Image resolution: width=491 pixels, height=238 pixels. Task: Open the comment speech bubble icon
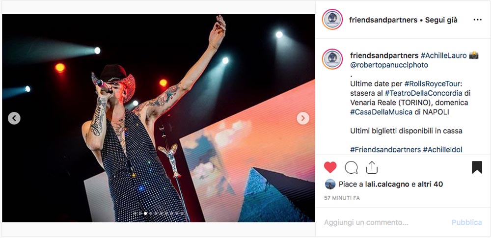click(x=351, y=167)
